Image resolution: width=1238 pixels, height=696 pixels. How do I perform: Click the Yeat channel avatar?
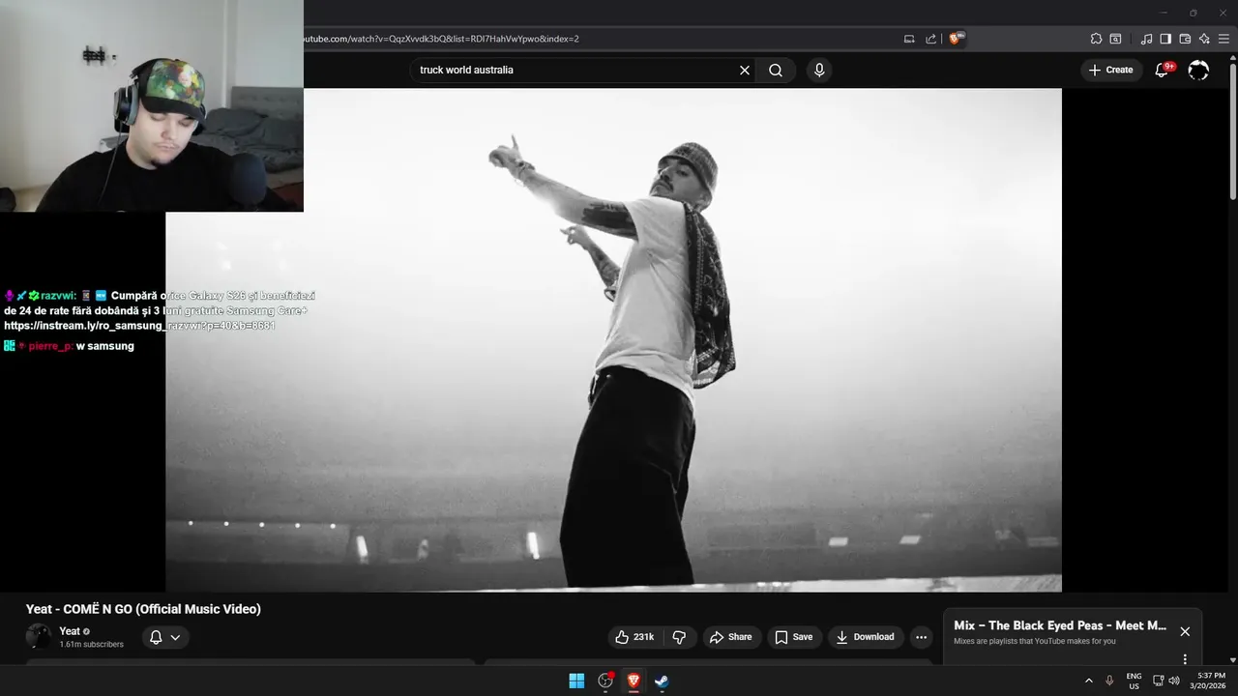coord(39,636)
